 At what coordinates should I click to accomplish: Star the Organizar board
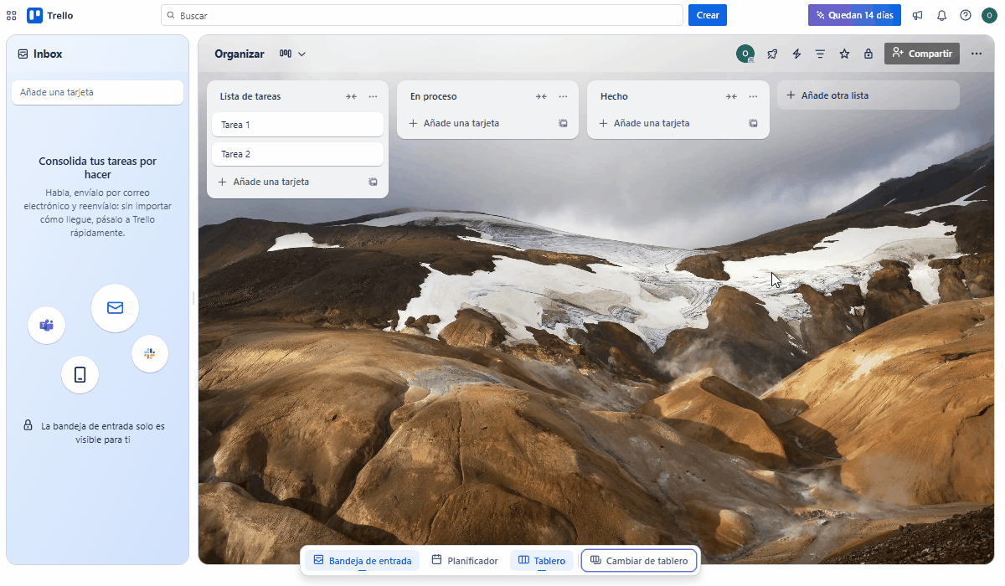pyautogui.click(x=844, y=54)
